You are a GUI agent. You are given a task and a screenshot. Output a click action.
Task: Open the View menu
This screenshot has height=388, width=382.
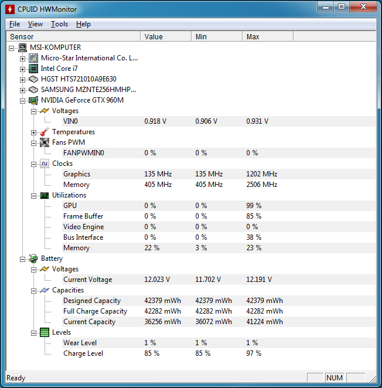[35, 24]
